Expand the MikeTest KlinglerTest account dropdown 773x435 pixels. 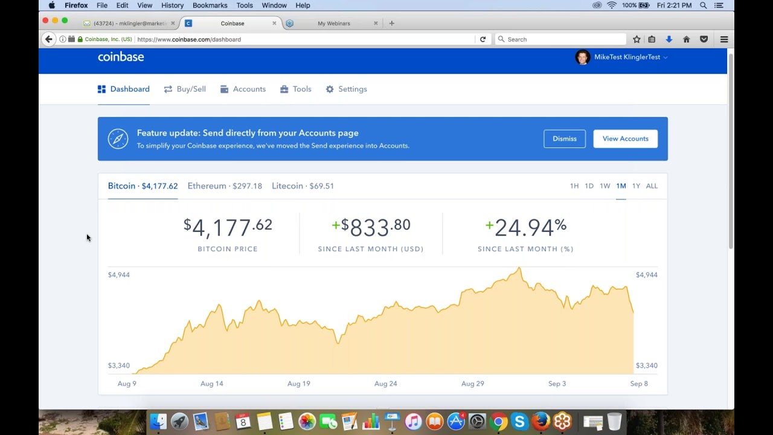pos(630,57)
